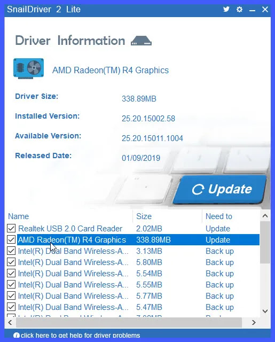Click the big Update button
The width and height of the screenshot is (275, 342).
pos(221,189)
